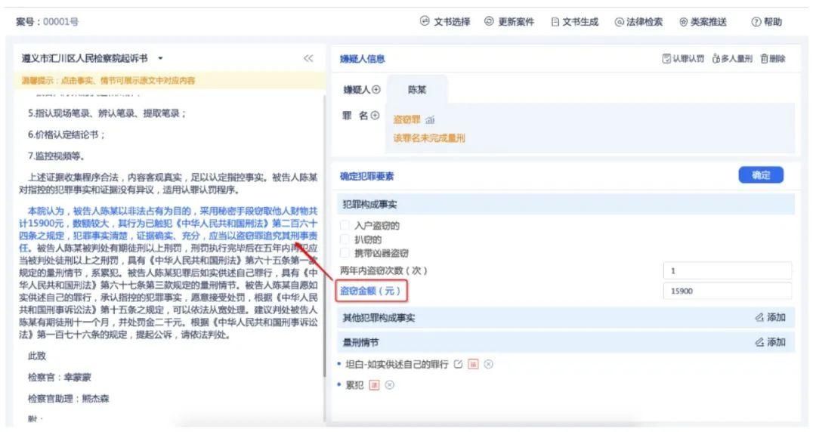Image resolution: width=816 pixels, height=432 pixels.
Task: Click 更新案件 to refresh the case
Action: [509, 22]
